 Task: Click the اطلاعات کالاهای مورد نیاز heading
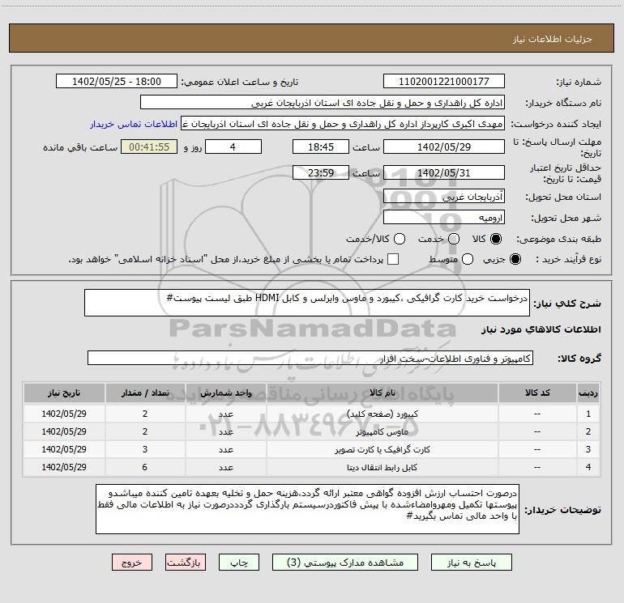[x=541, y=329]
